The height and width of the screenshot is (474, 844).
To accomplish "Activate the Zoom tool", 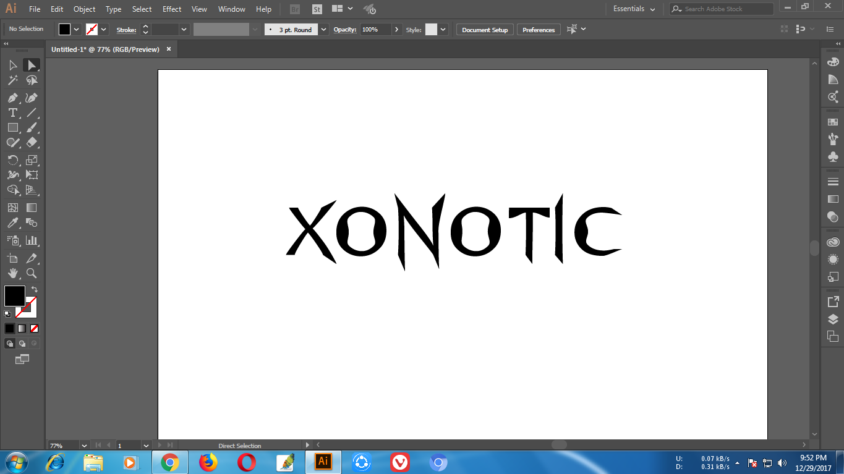I will pos(32,273).
